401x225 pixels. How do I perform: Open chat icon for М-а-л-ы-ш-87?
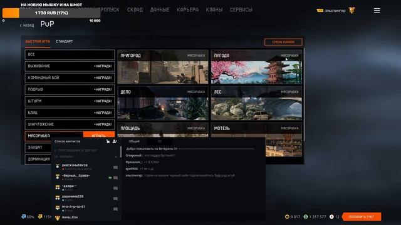[x=115, y=209]
